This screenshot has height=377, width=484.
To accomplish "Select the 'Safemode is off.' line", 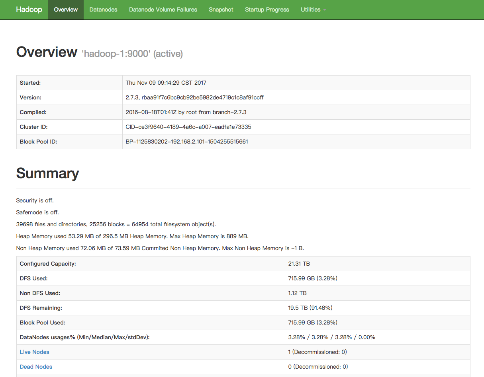I will pos(37,212).
